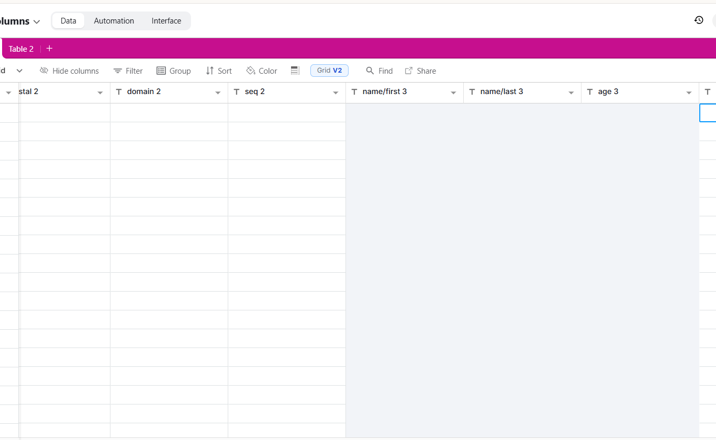Open domain 2 column dropdown arrow
716x440 pixels.
(x=218, y=93)
